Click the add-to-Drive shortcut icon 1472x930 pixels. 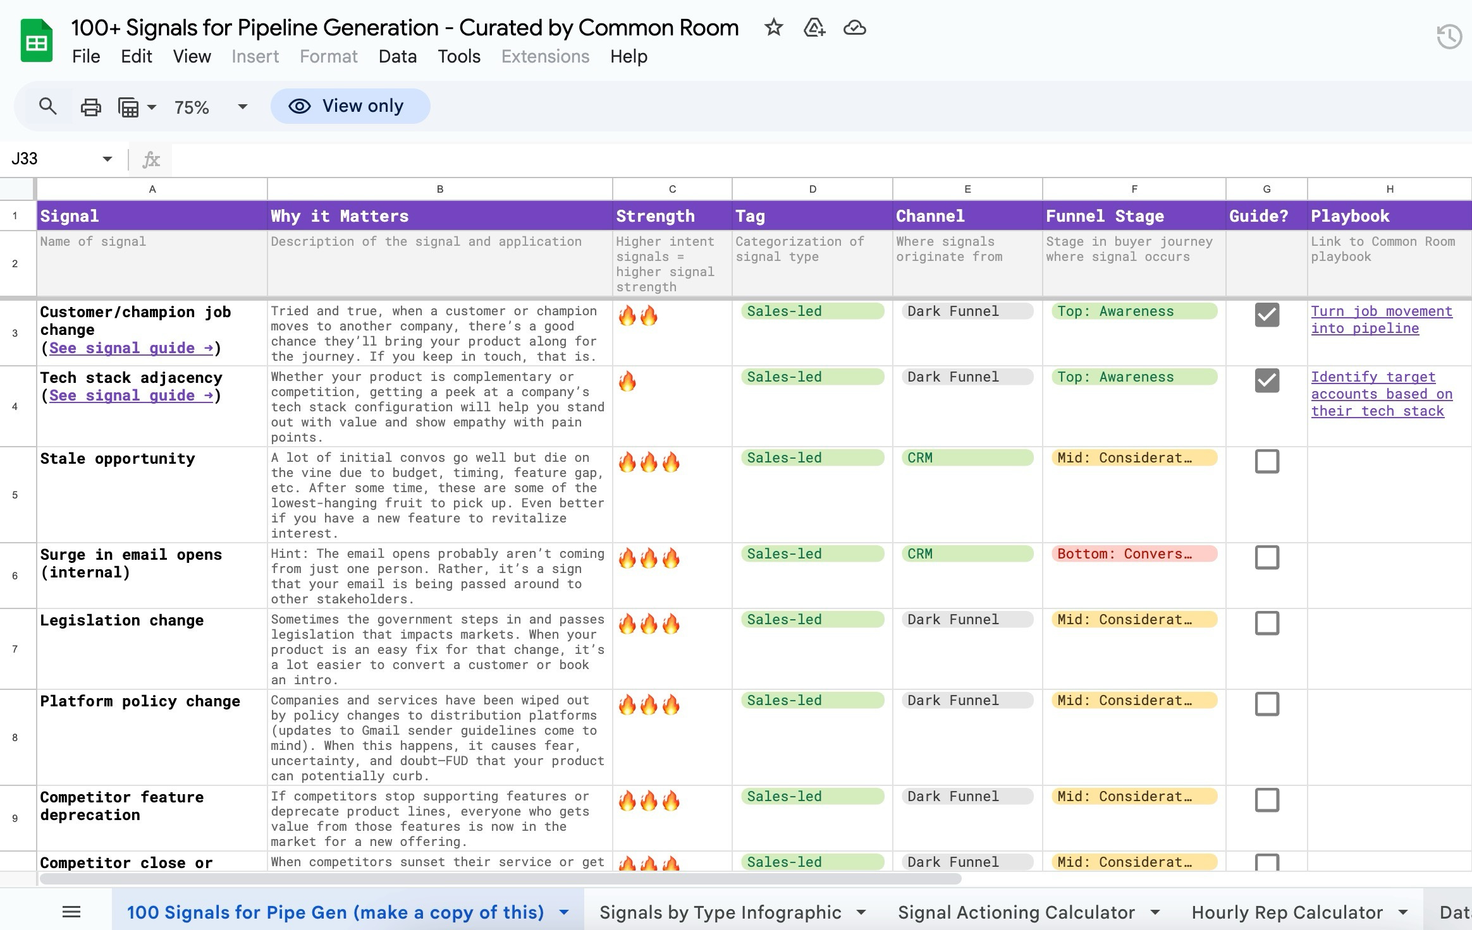(814, 28)
